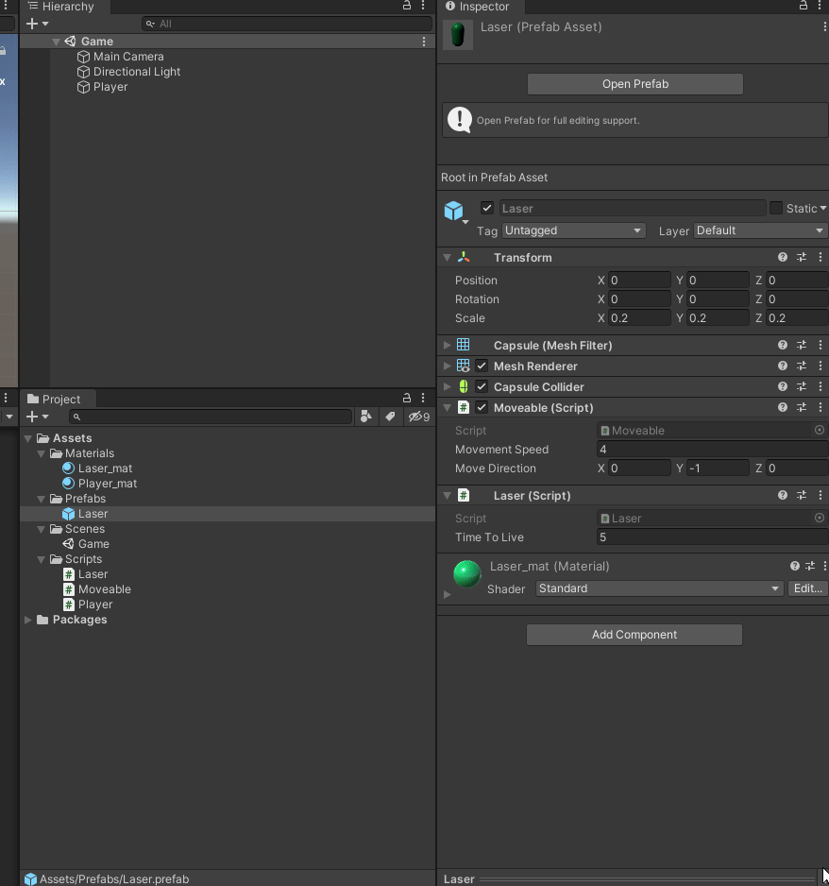The width and height of the screenshot is (829, 886).
Task: Open Transform preset settings icon
Action: click(802, 257)
